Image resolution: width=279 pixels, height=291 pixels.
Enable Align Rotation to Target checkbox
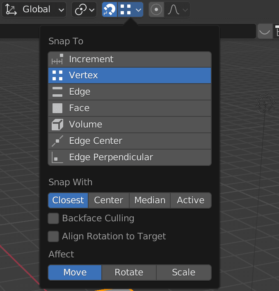(53, 236)
